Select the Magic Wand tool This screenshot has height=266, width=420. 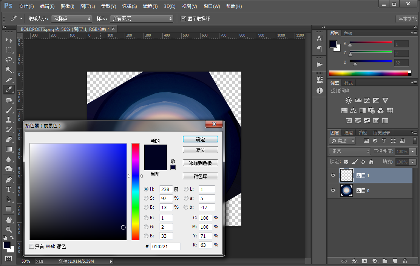click(x=9, y=69)
